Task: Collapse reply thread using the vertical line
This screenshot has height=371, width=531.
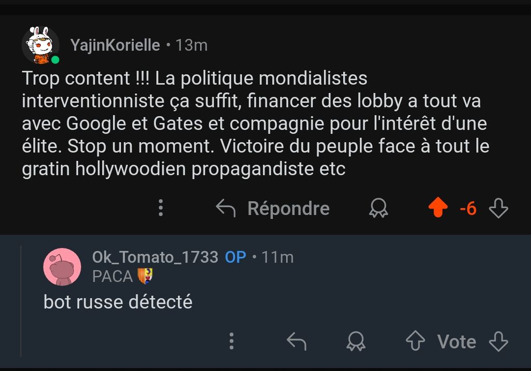Action: (21, 301)
